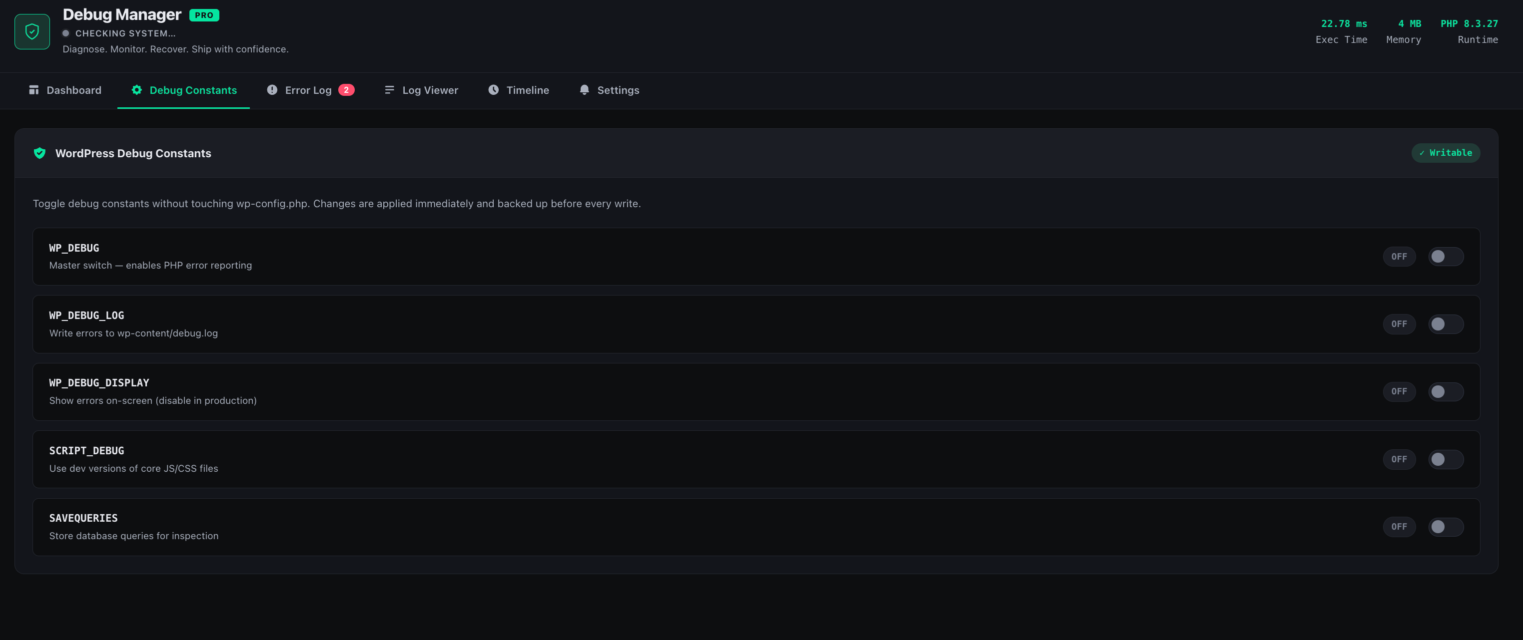Click the red Error Log count badge

[x=346, y=90]
